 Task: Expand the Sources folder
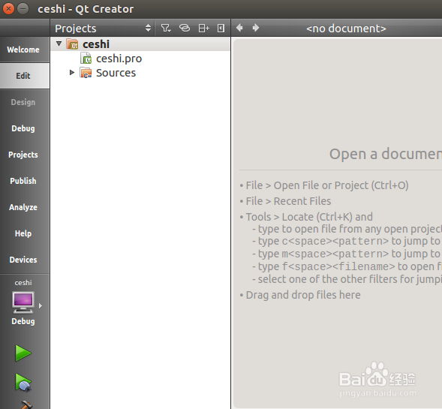[x=72, y=73]
